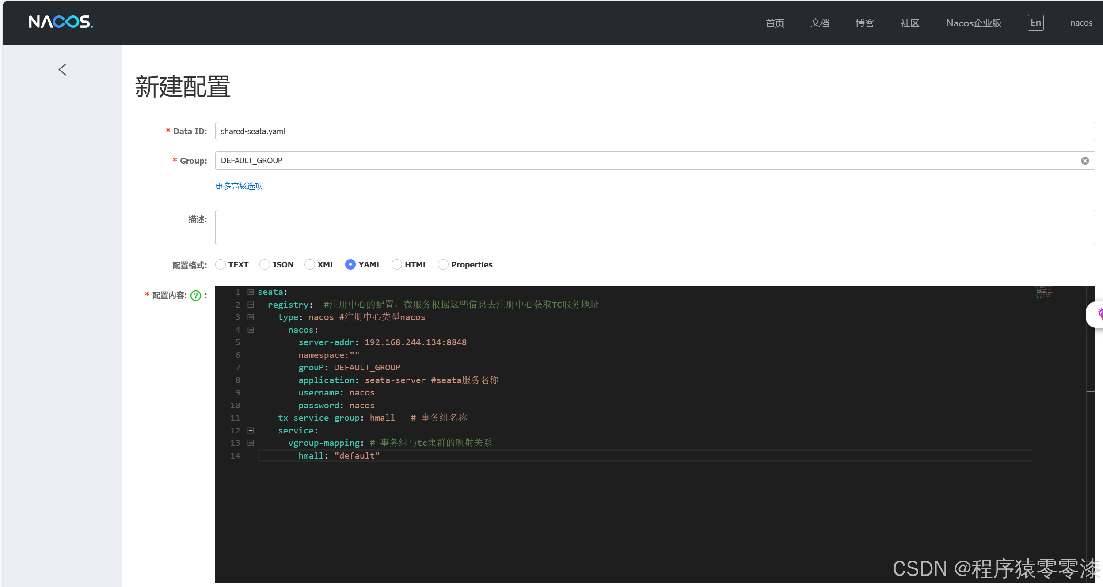Click the editor vertical scrollbar
The height and width of the screenshot is (587, 1103).
coord(1091,434)
